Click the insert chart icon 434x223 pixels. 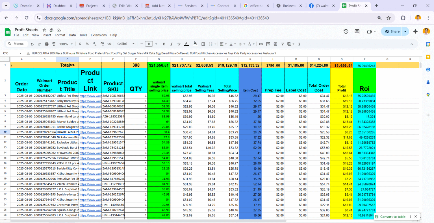(275, 44)
